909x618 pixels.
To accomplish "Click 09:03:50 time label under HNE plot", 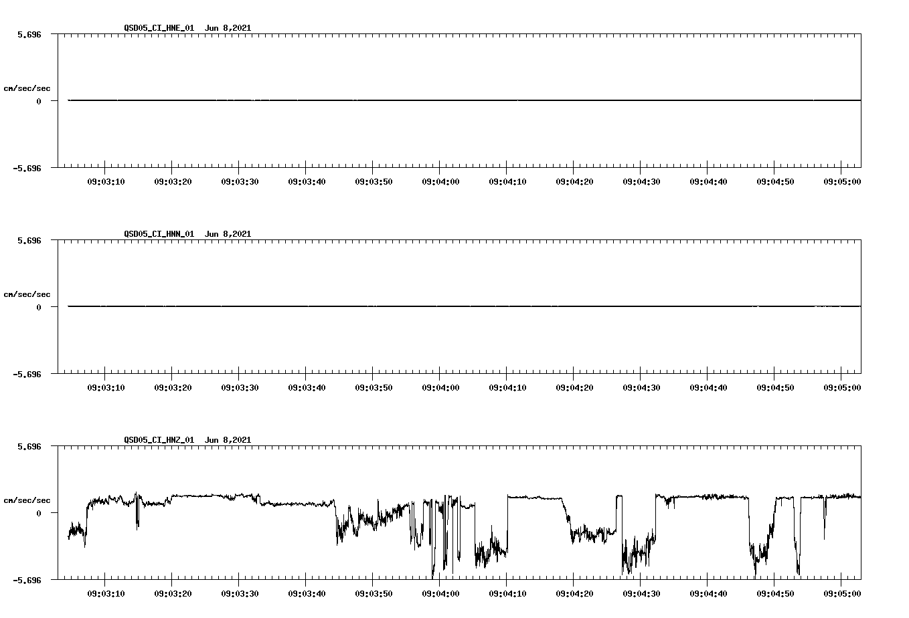I will click(374, 182).
